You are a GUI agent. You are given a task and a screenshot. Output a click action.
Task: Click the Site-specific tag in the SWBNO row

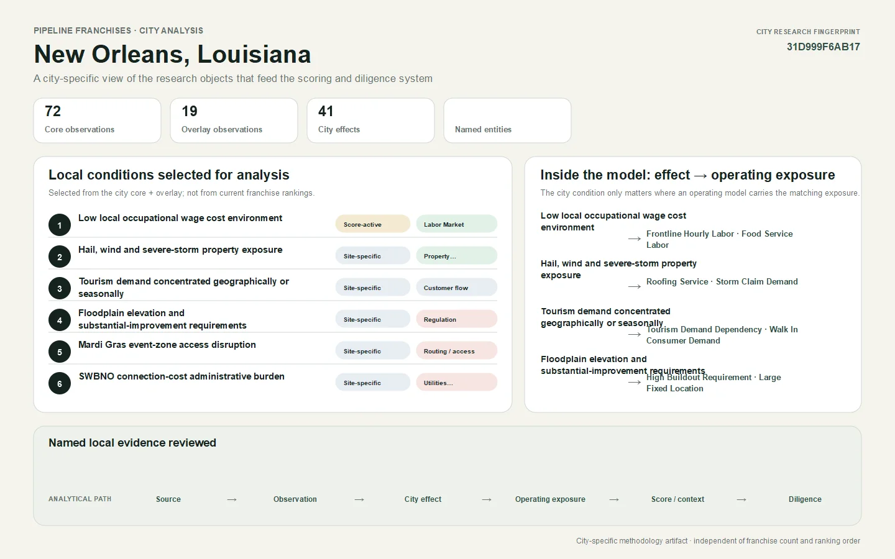[373, 383]
